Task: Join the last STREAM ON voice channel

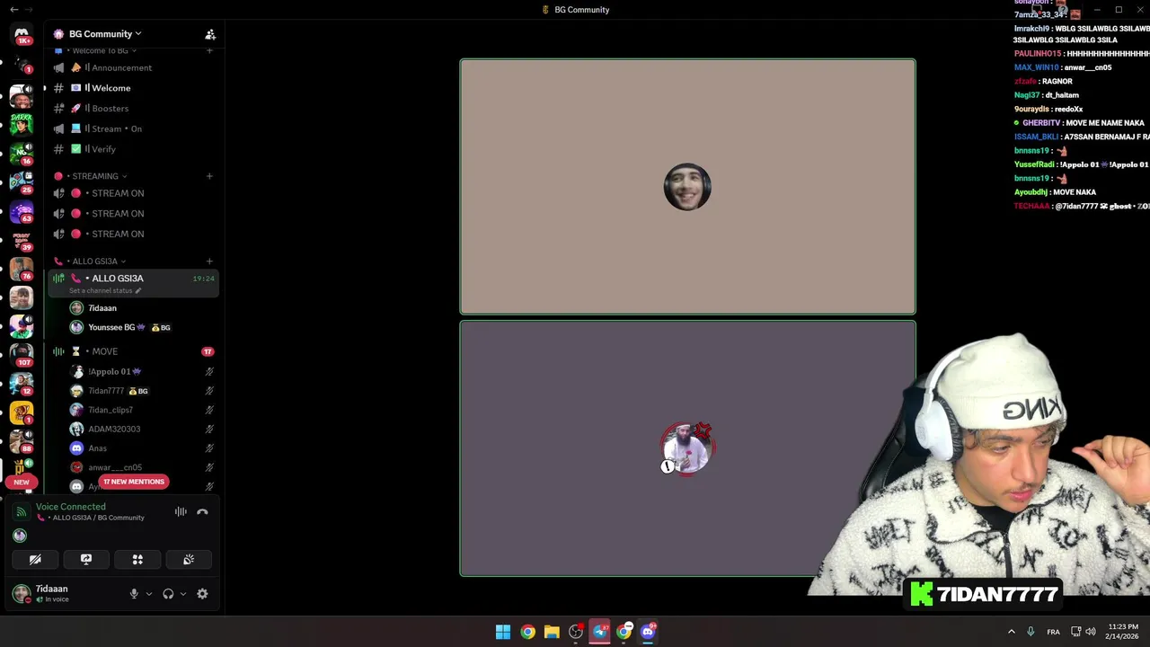Action: [133, 234]
